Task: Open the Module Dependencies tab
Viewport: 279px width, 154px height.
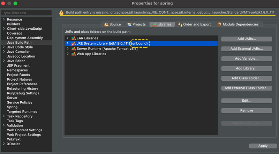Action: [238, 24]
